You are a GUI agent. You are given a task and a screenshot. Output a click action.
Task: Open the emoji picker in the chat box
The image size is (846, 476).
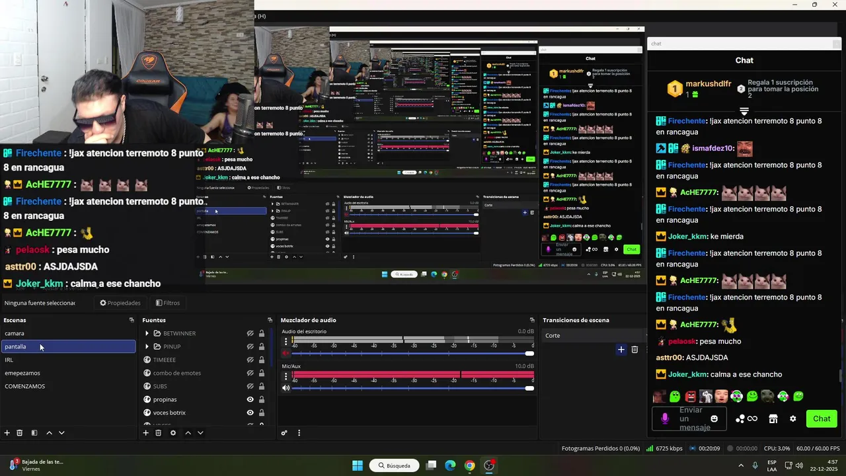click(714, 418)
